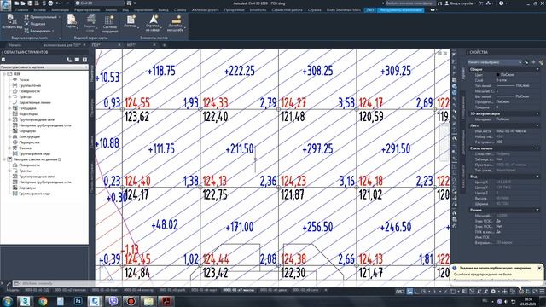Switch to the Модель layout tab
This screenshot has width=546, height=307.
tap(13, 290)
